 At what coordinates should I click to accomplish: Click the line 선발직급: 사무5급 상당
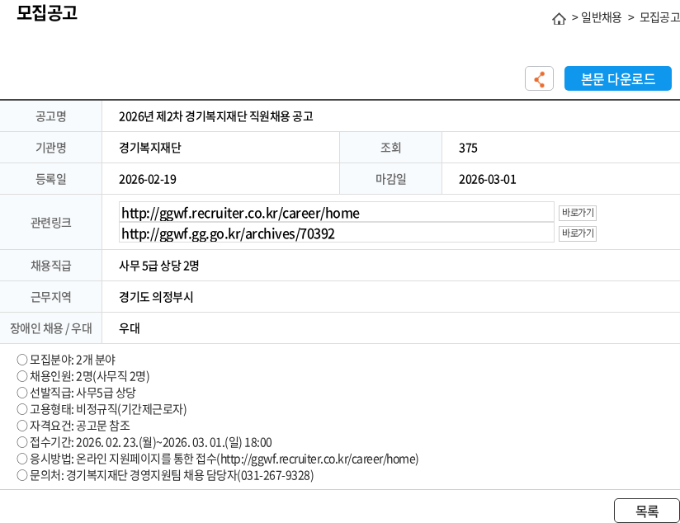[x=76, y=393]
